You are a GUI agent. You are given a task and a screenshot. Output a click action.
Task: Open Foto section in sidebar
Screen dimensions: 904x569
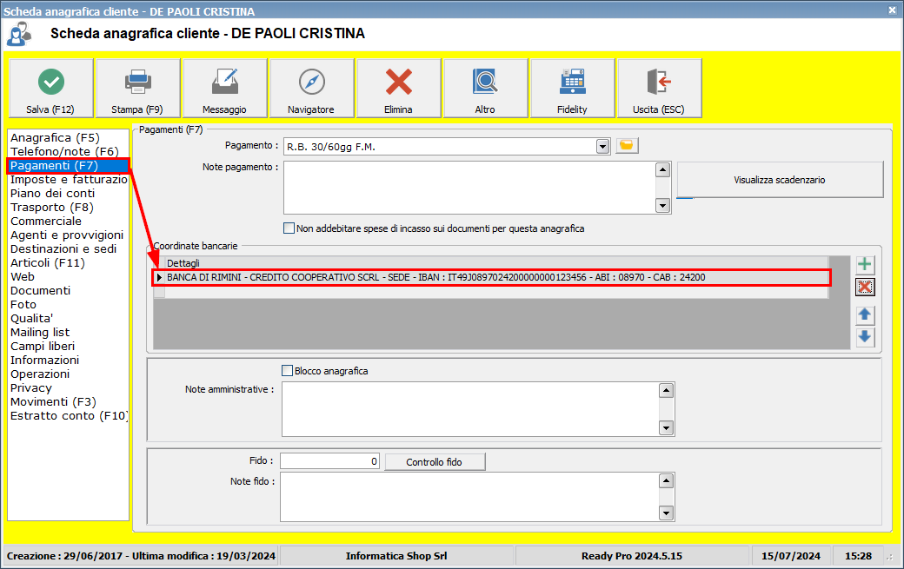[x=23, y=304]
